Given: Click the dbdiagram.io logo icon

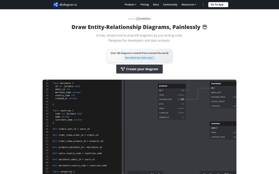Looking at the screenshot, I should click(55, 5).
